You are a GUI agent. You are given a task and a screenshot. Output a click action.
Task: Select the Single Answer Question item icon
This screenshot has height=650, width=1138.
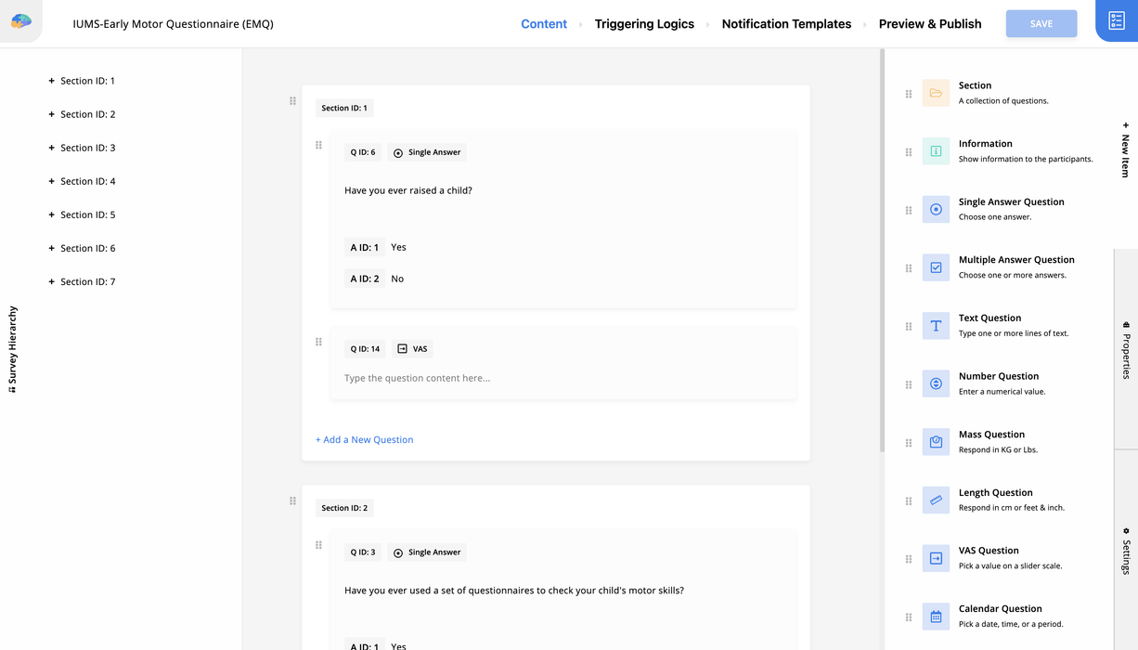pyautogui.click(x=935, y=210)
